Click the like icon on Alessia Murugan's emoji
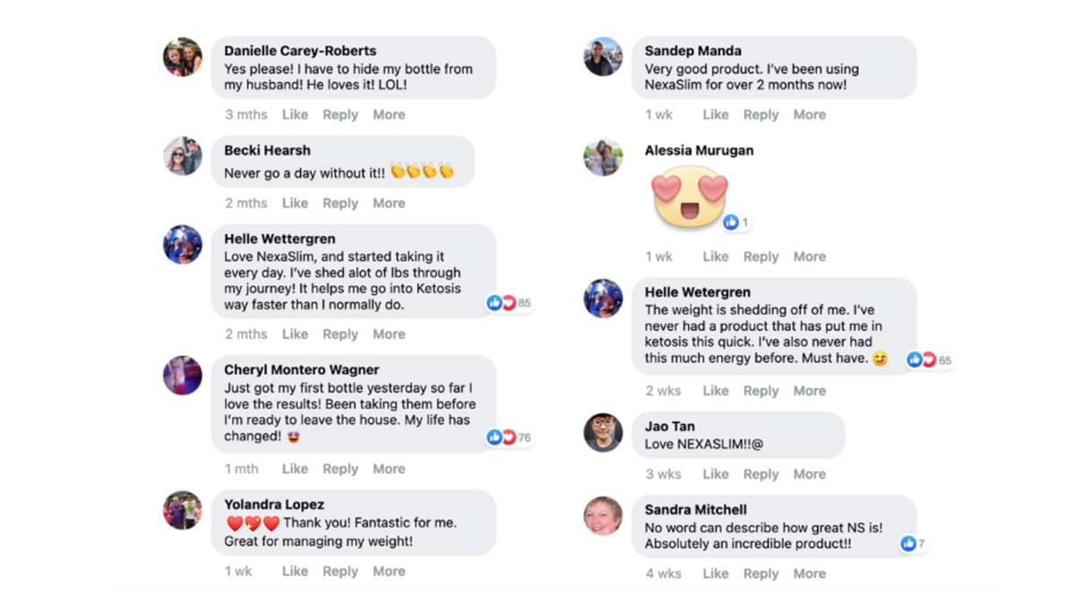This screenshot has height=605, width=1075. (x=731, y=222)
